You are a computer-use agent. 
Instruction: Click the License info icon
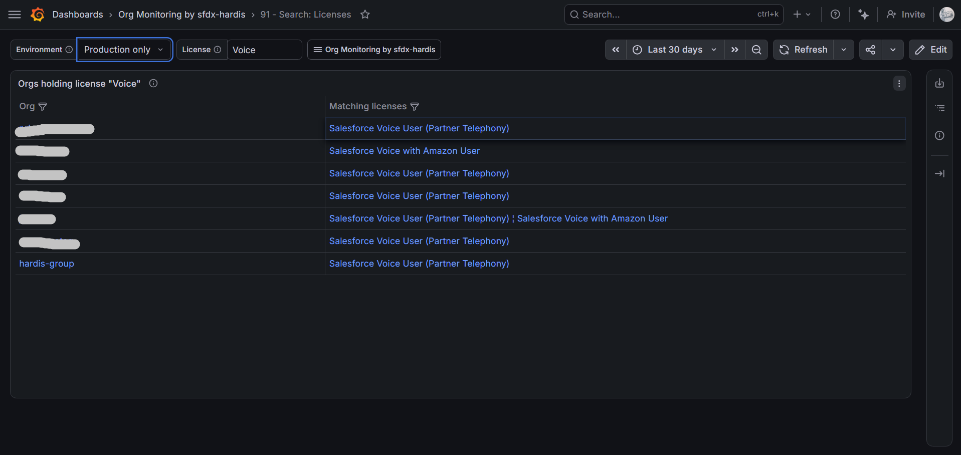click(x=218, y=50)
